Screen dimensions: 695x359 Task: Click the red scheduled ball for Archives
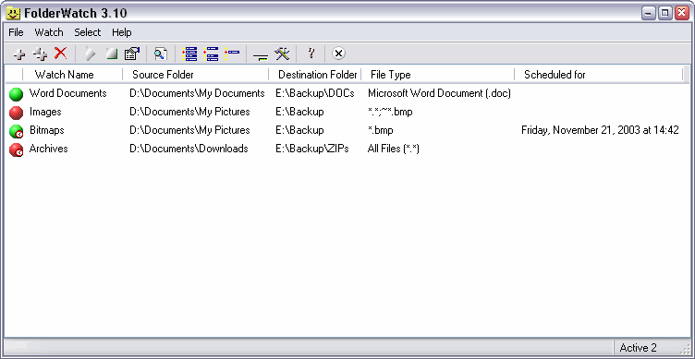pos(16,150)
